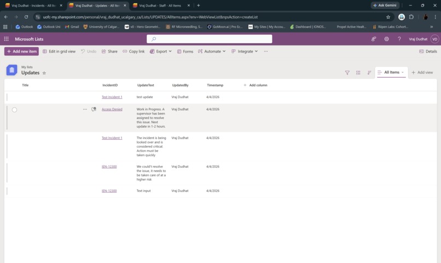Open the Dashboard IONOS bookmark
Viewport: 441px width, 263px height.
pyautogui.click(x=308, y=27)
